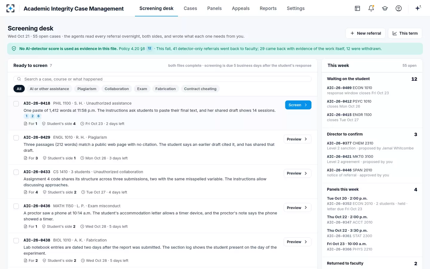Open the Settings tab
This screenshot has height=269, width=430.
click(x=296, y=8)
